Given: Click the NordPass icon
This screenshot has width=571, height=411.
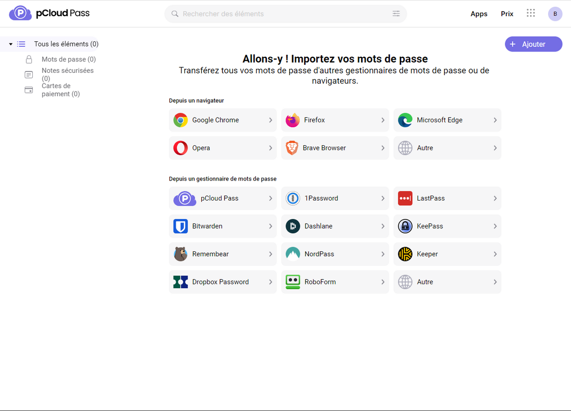Looking at the screenshot, I should click(x=293, y=254).
